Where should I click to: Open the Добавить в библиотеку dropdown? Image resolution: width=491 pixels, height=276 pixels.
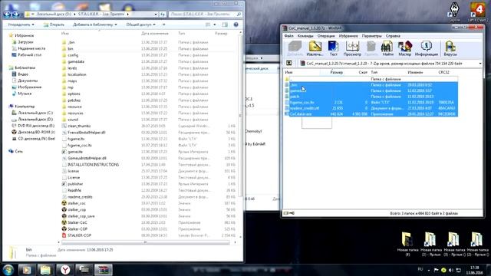(95, 25)
